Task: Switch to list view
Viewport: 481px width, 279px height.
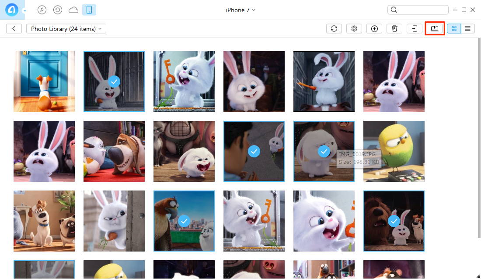Action: pos(468,29)
